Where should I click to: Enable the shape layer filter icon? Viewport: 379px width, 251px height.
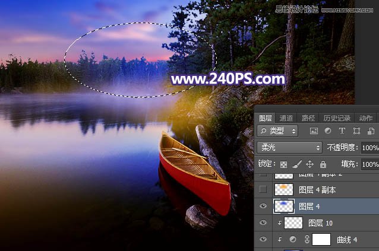356,131
